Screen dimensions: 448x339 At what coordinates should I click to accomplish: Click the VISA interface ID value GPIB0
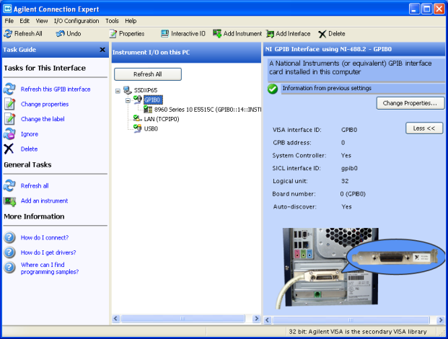349,130
